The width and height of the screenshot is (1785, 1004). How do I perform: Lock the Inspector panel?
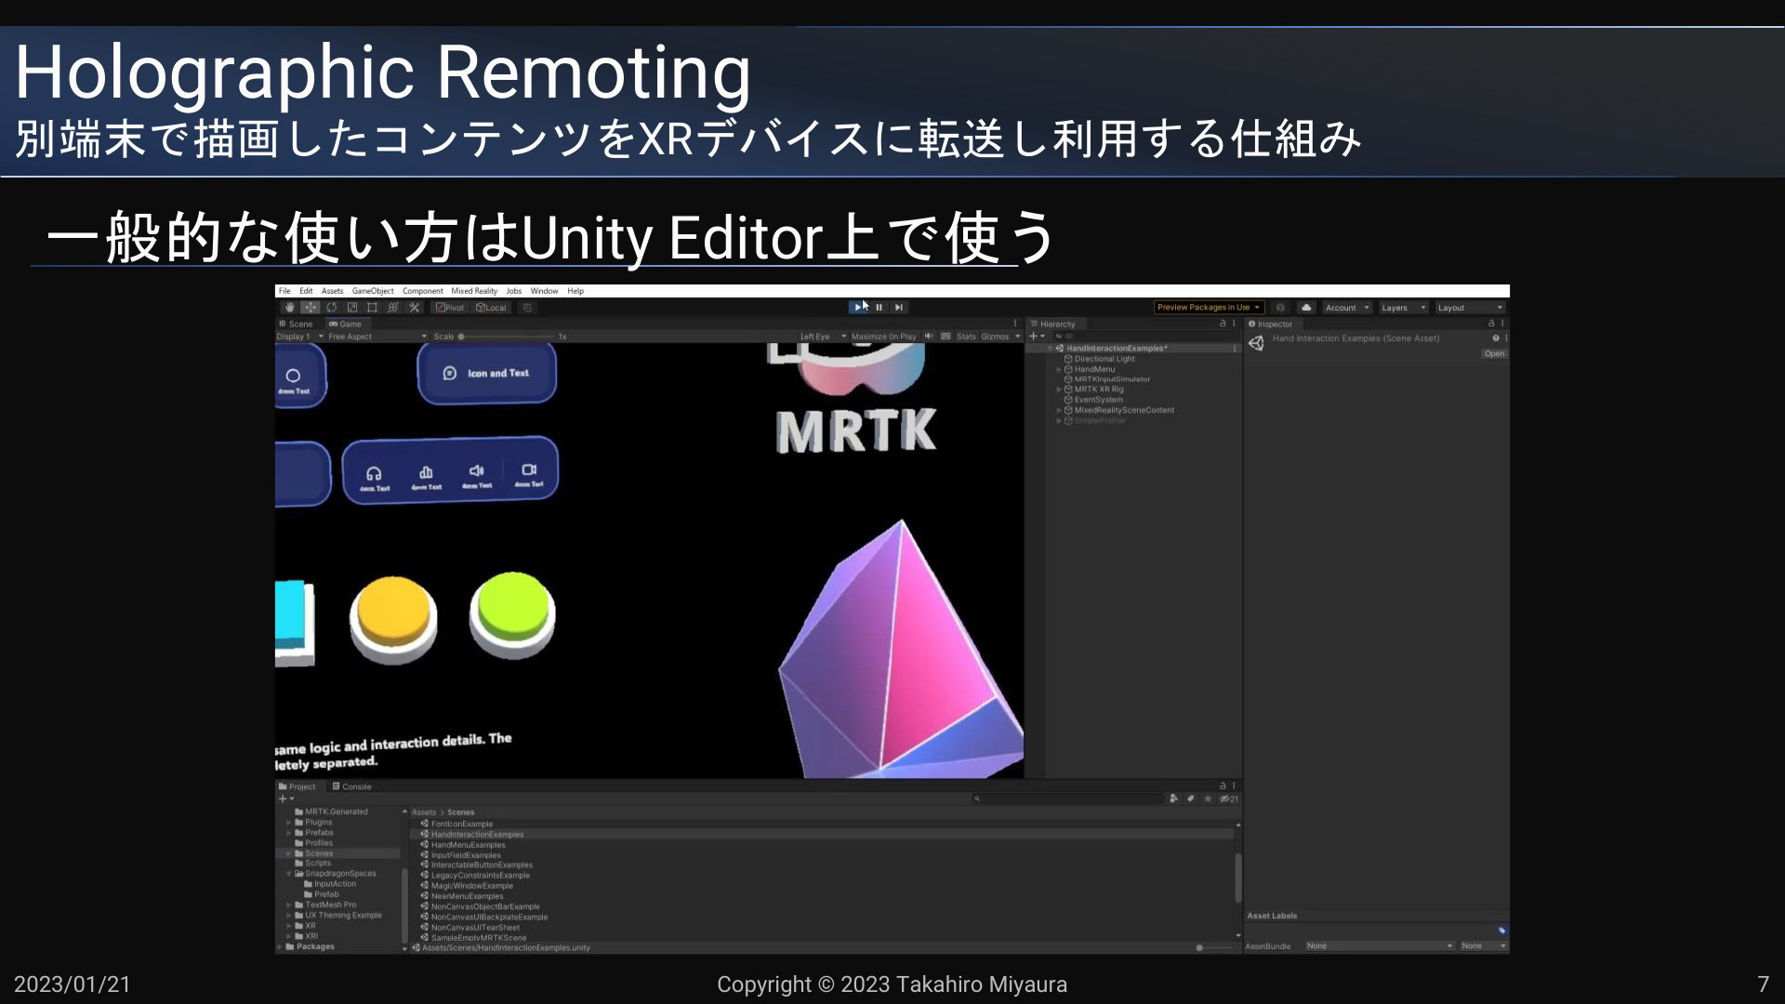click(1491, 324)
